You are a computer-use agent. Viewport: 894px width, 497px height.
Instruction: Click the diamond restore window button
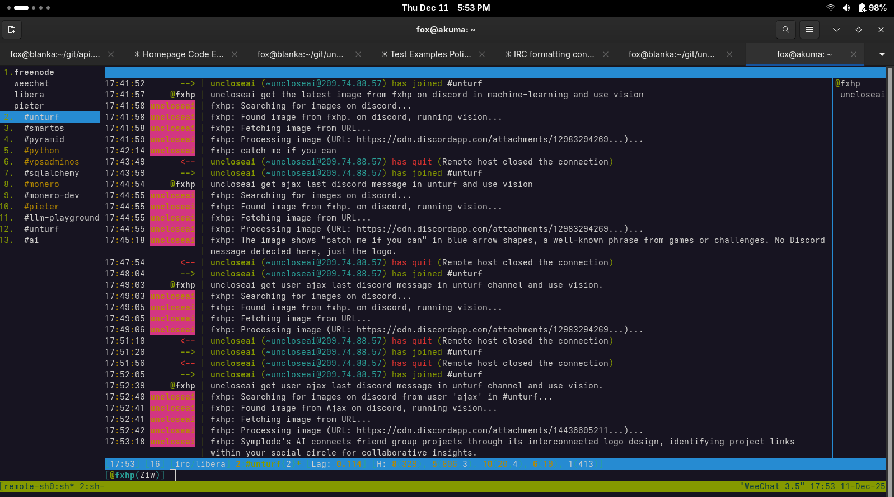click(x=859, y=30)
